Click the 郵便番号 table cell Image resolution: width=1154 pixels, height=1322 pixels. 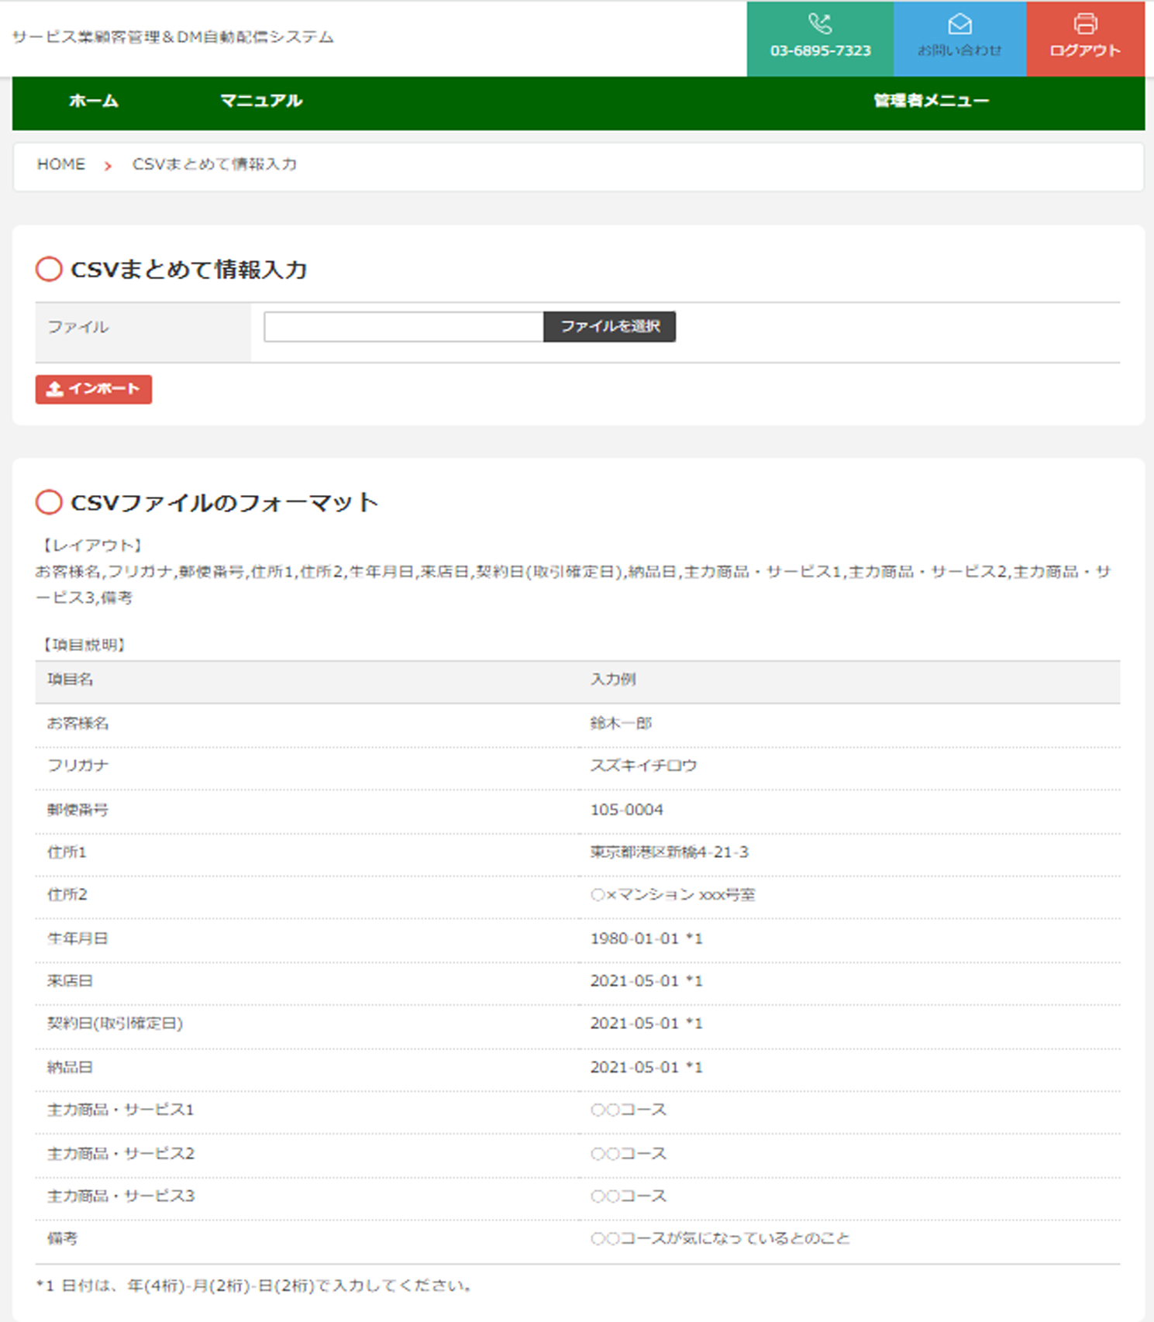(78, 810)
